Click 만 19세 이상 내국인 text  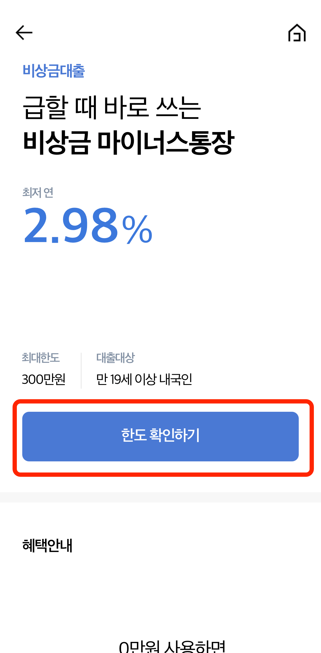[144, 379]
